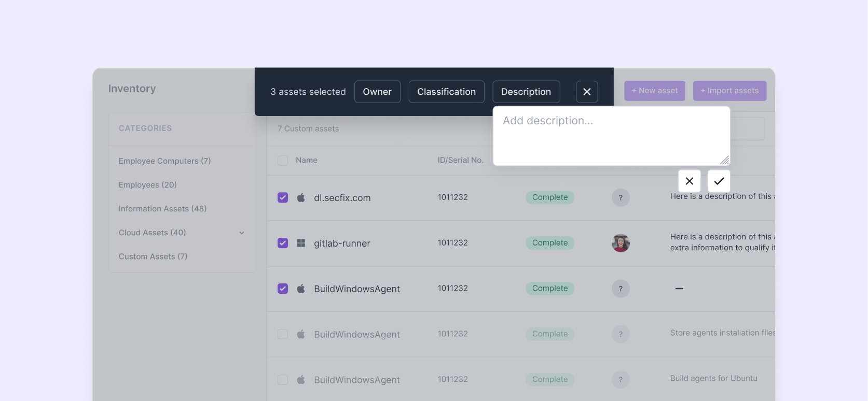Click the resize grip of the description box
The image size is (868, 401).
(x=725, y=161)
